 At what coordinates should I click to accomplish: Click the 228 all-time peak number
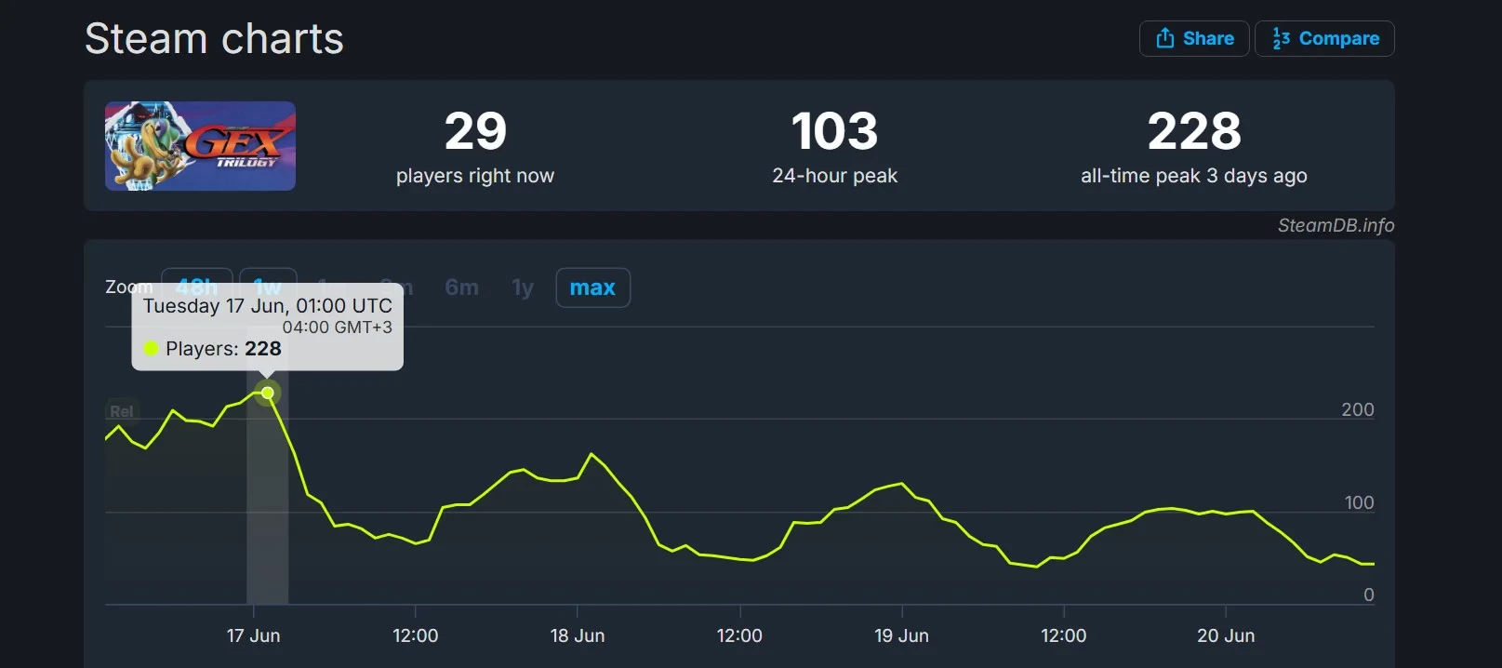point(1193,131)
